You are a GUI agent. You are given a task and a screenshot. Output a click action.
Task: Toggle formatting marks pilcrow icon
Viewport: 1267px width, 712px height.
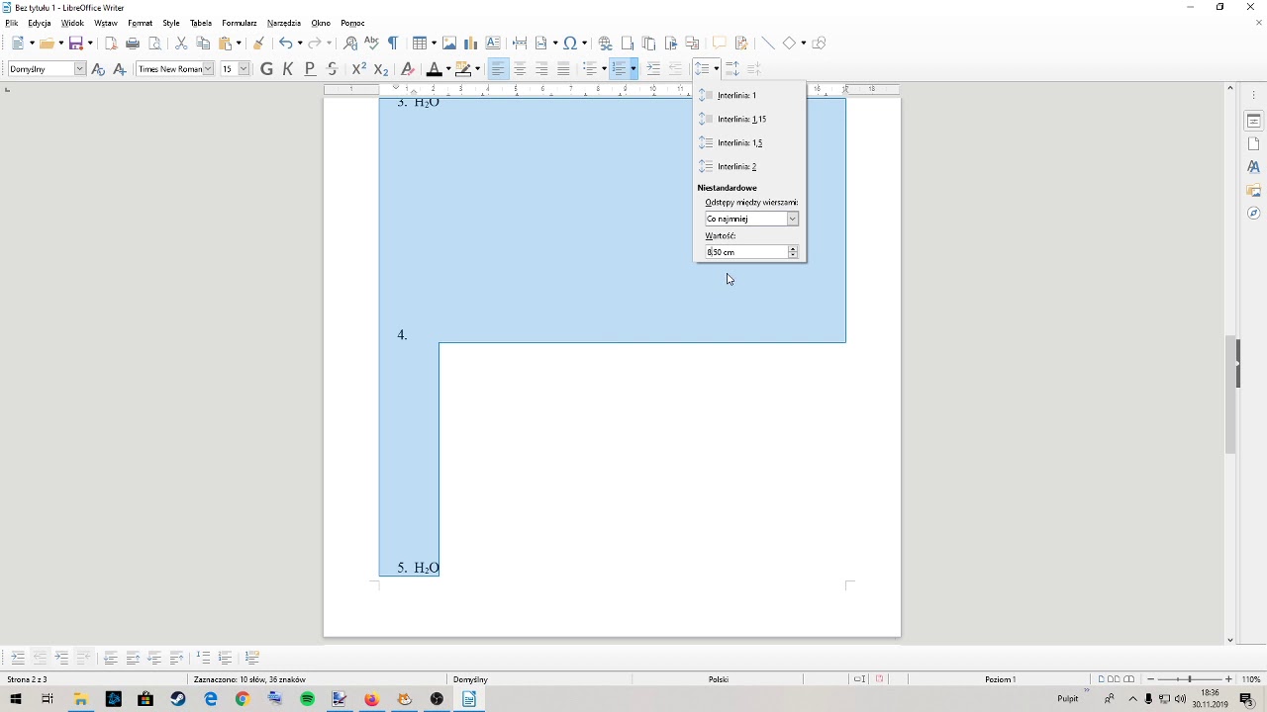(393, 43)
